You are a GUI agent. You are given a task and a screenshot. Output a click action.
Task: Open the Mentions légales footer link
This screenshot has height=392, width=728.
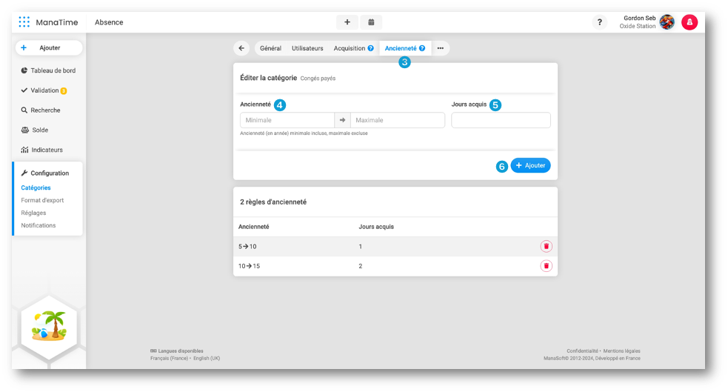(621, 351)
